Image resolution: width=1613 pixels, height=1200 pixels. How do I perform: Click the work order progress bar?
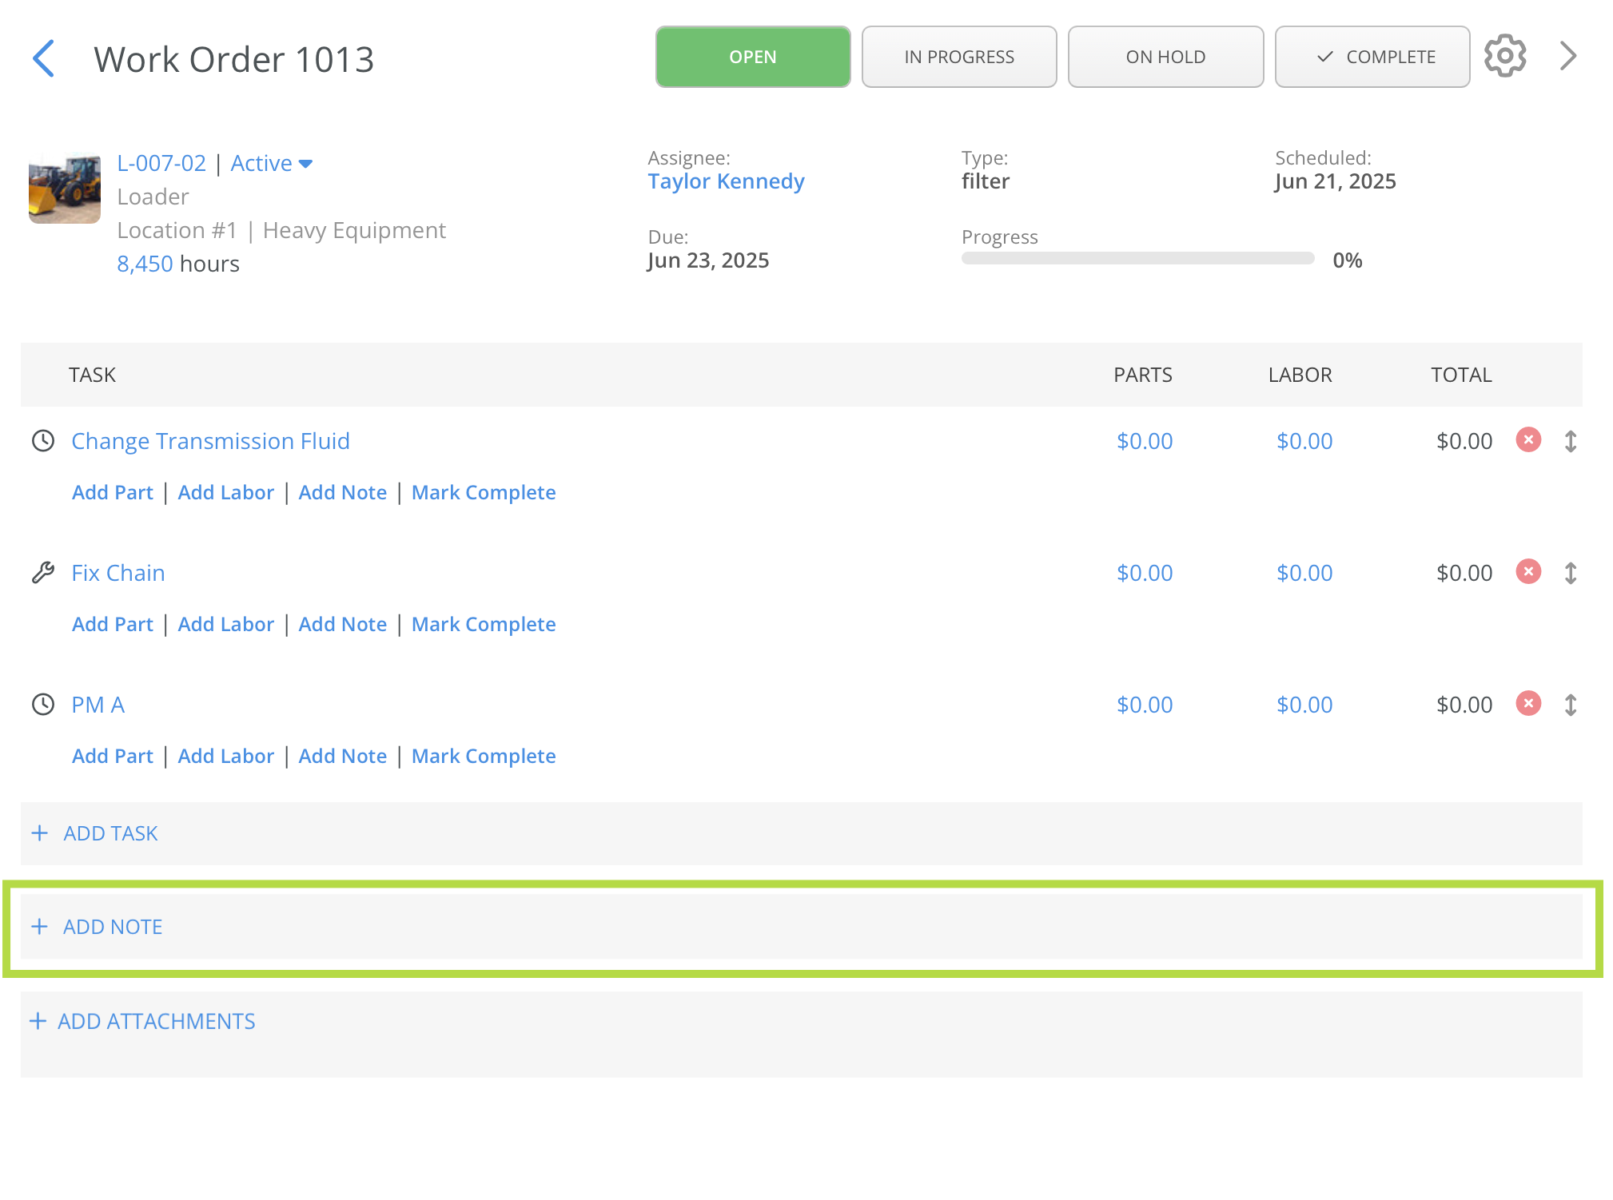(1137, 259)
